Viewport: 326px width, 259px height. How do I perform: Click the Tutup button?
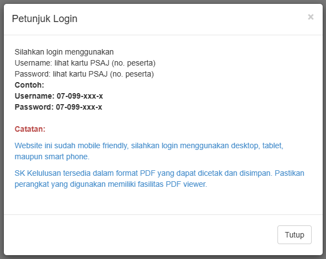(295, 235)
